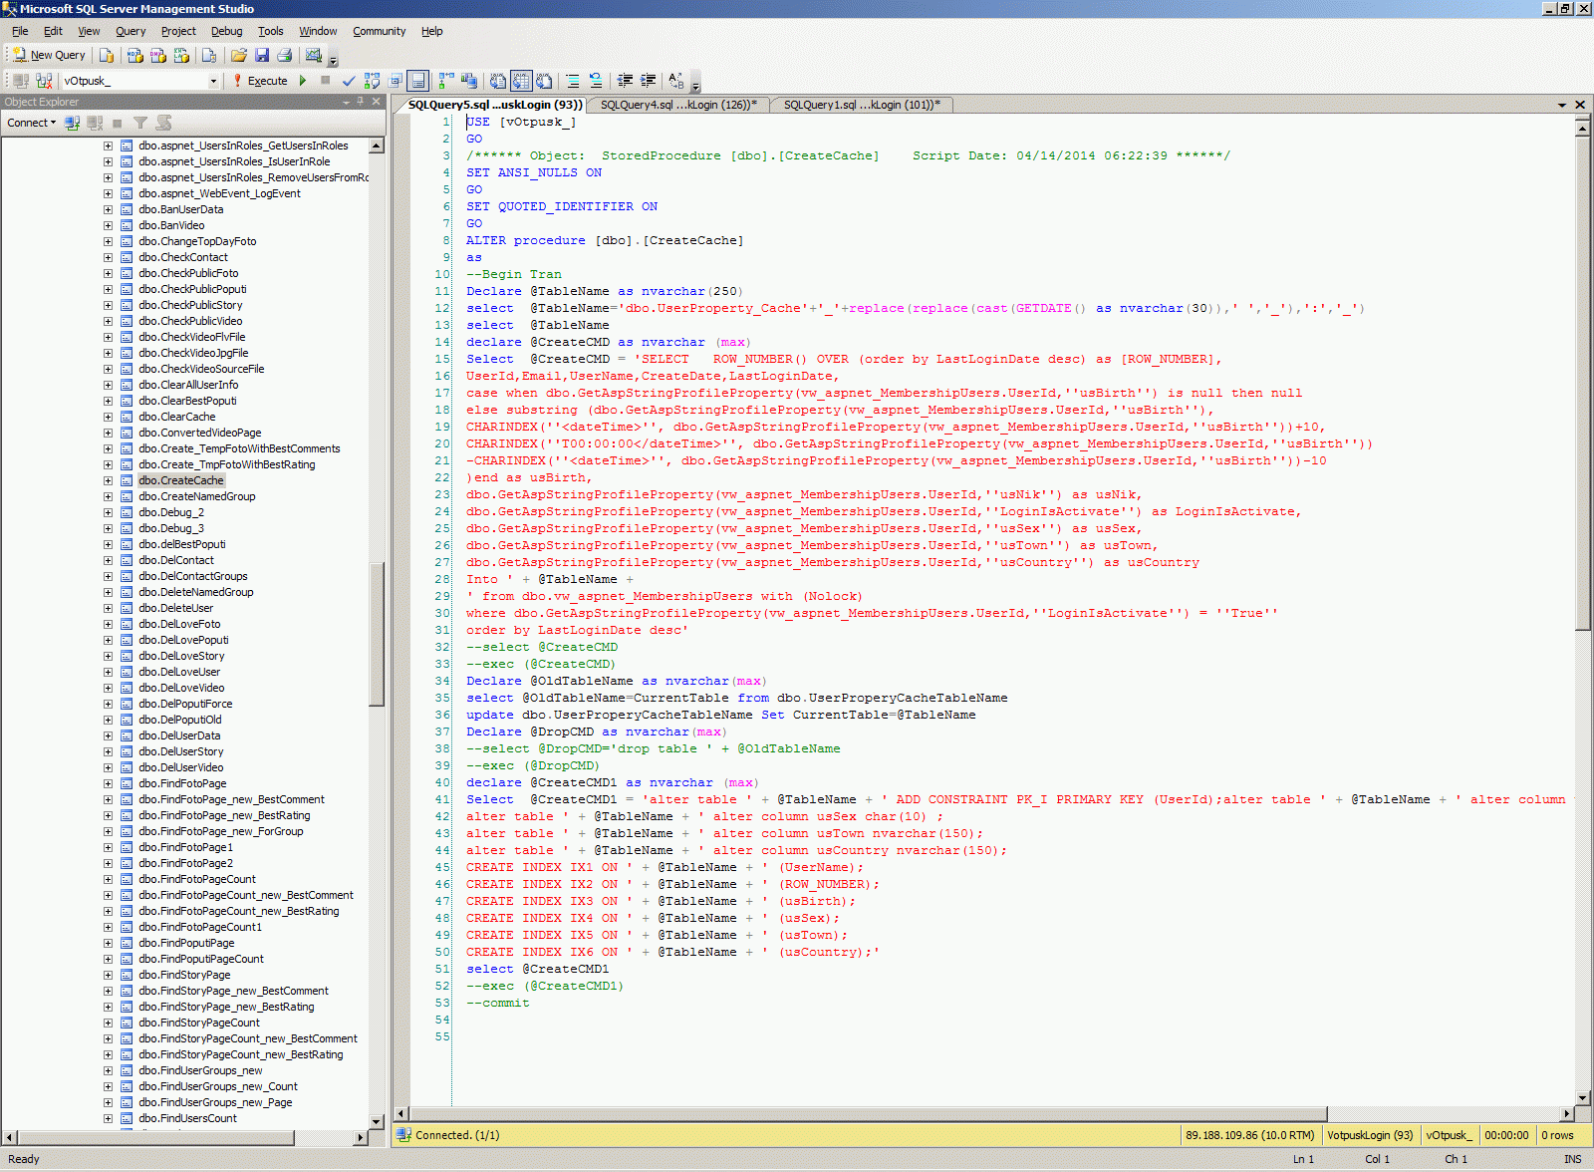This screenshot has height=1172, width=1594.
Task: Print the query with the printer icon
Action: tap(285, 55)
